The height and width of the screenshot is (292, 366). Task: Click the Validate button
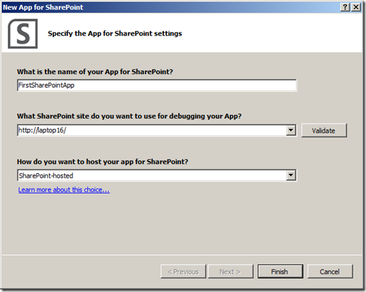coord(324,131)
